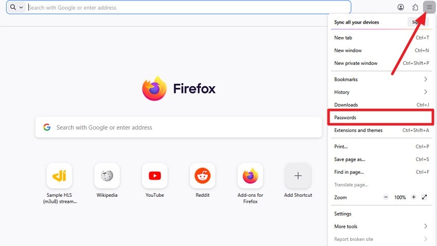This screenshot has height=246, width=437.
Task: Expand the Report broken site chevron
Action: (426, 239)
